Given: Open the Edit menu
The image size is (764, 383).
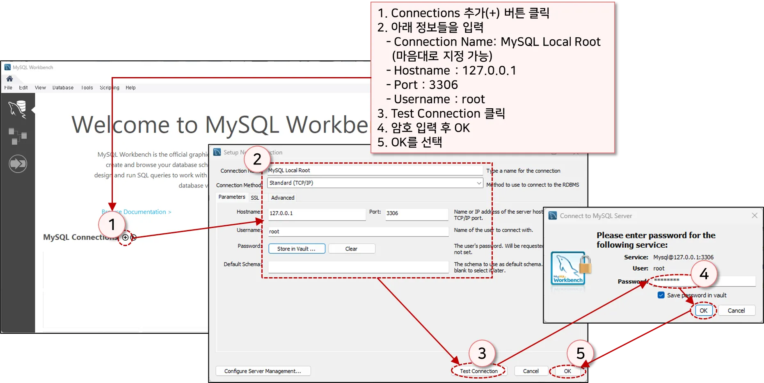Looking at the screenshot, I should 23,88.
